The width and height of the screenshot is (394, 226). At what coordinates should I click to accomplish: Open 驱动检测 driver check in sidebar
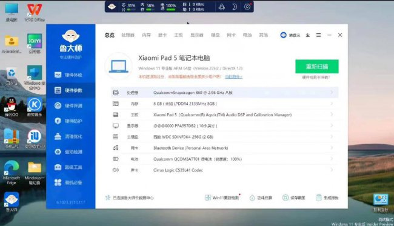(x=68, y=151)
